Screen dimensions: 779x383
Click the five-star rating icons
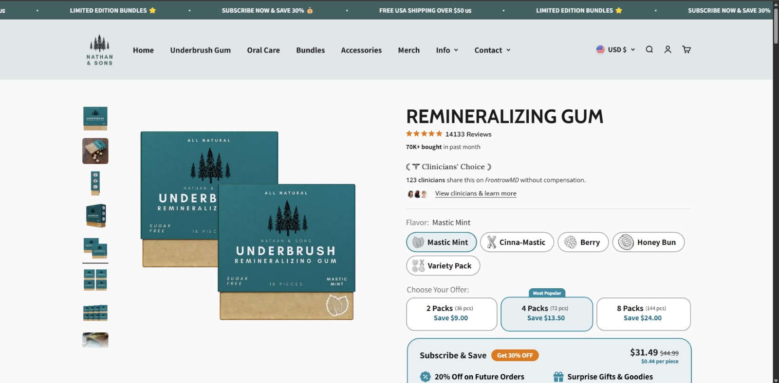(x=424, y=134)
